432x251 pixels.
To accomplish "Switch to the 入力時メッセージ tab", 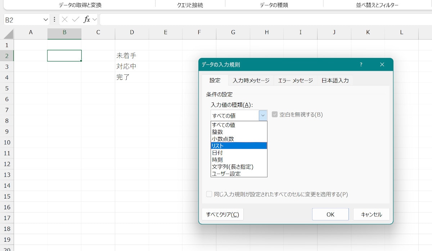I will tap(251, 81).
